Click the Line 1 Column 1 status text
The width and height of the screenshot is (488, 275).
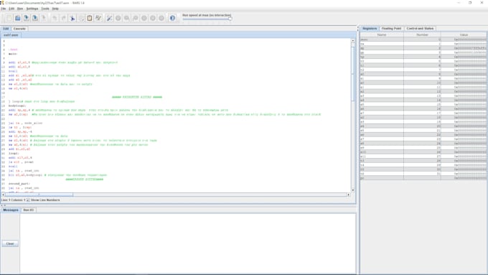point(13,200)
